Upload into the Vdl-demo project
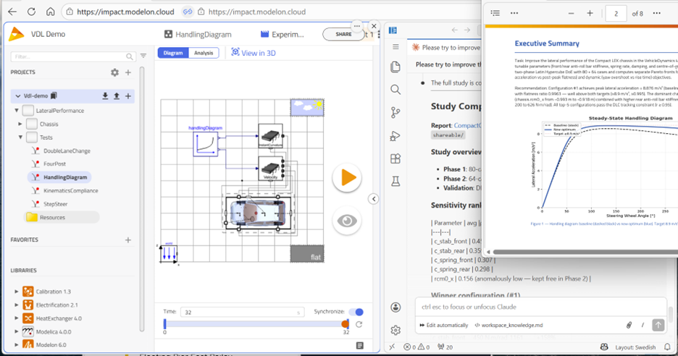Image resolution: width=678 pixels, height=356 pixels. pos(117,96)
